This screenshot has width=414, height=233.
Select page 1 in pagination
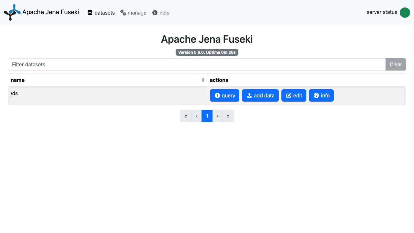click(207, 116)
